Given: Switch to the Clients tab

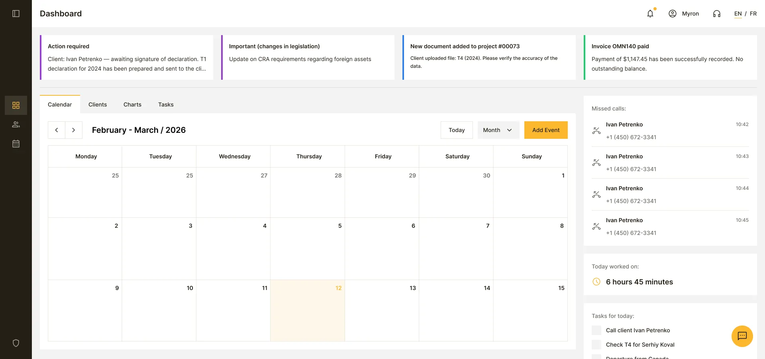Looking at the screenshot, I should (98, 105).
